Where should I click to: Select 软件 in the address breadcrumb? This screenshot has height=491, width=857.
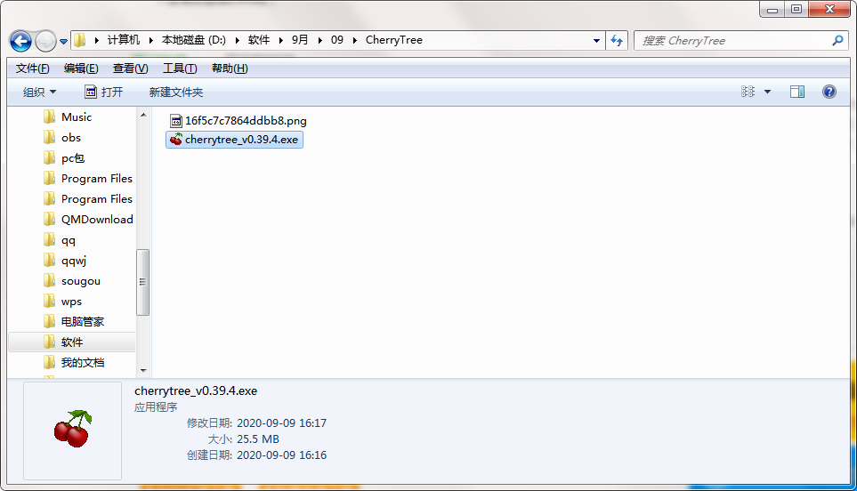(259, 40)
